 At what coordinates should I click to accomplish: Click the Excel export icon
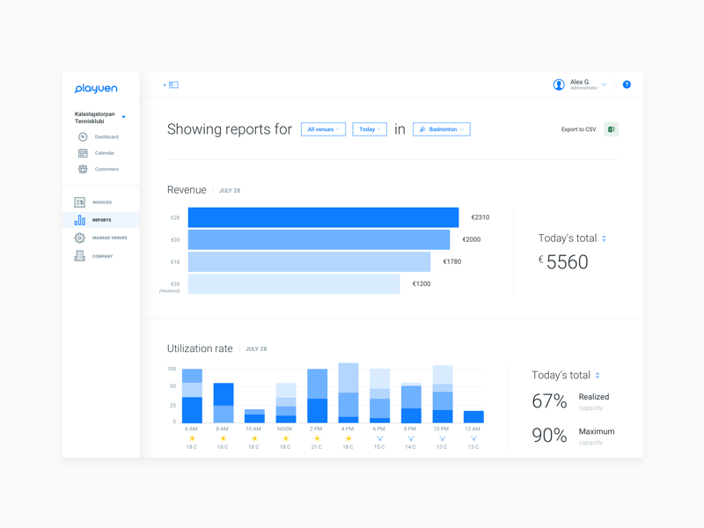[x=612, y=129]
